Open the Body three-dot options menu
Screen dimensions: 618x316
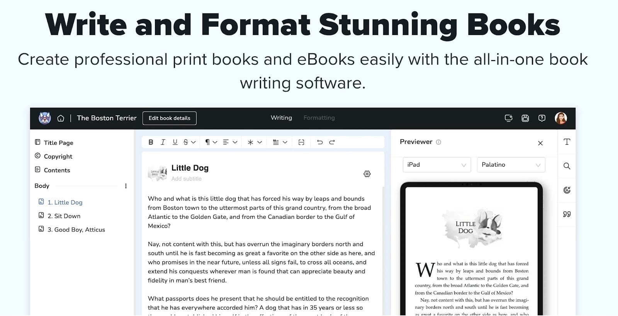click(126, 186)
